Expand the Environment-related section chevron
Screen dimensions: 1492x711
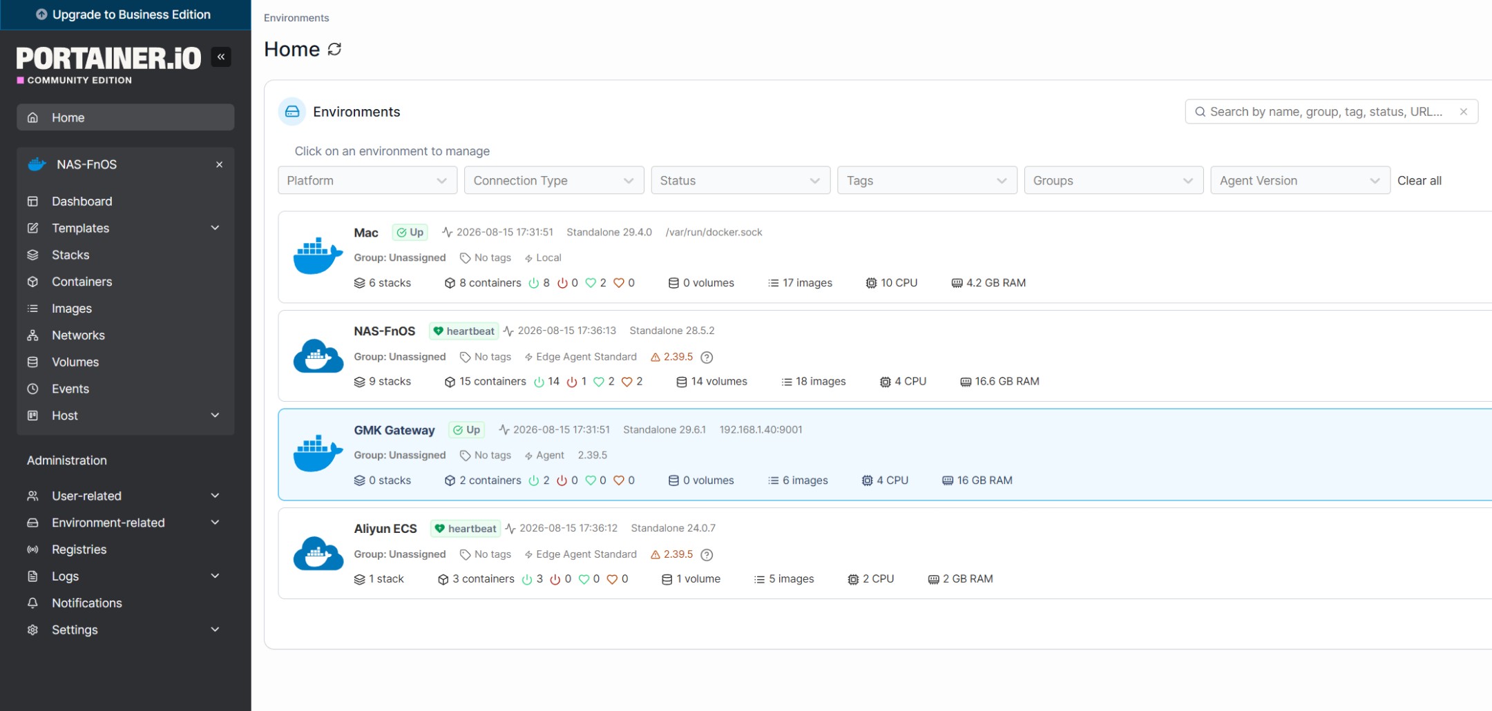point(215,523)
